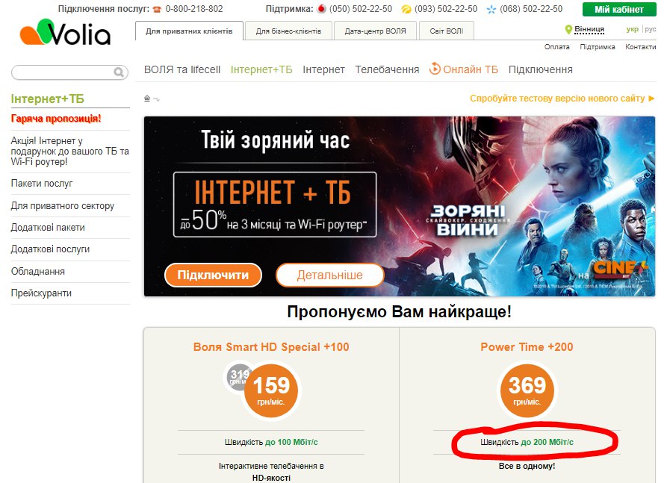
Task: Open the Вінниця city selector
Action: (x=589, y=29)
